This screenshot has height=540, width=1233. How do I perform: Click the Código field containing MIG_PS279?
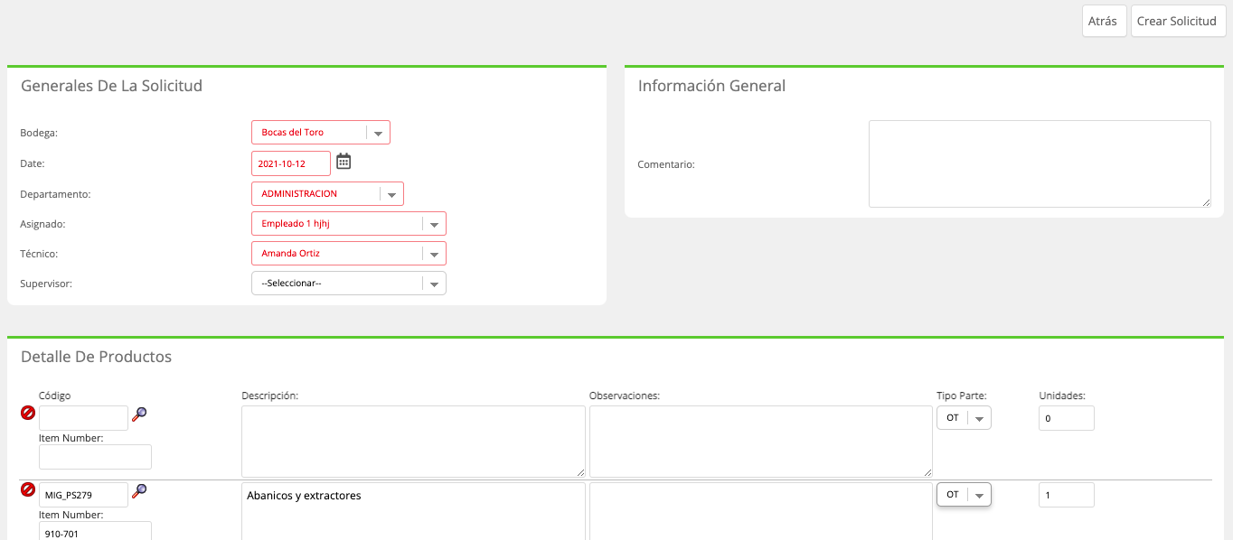(x=83, y=495)
